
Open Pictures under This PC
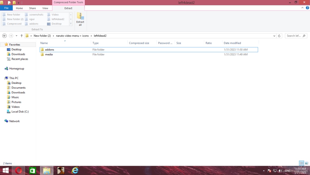pyautogui.click(x=16, y=102)
